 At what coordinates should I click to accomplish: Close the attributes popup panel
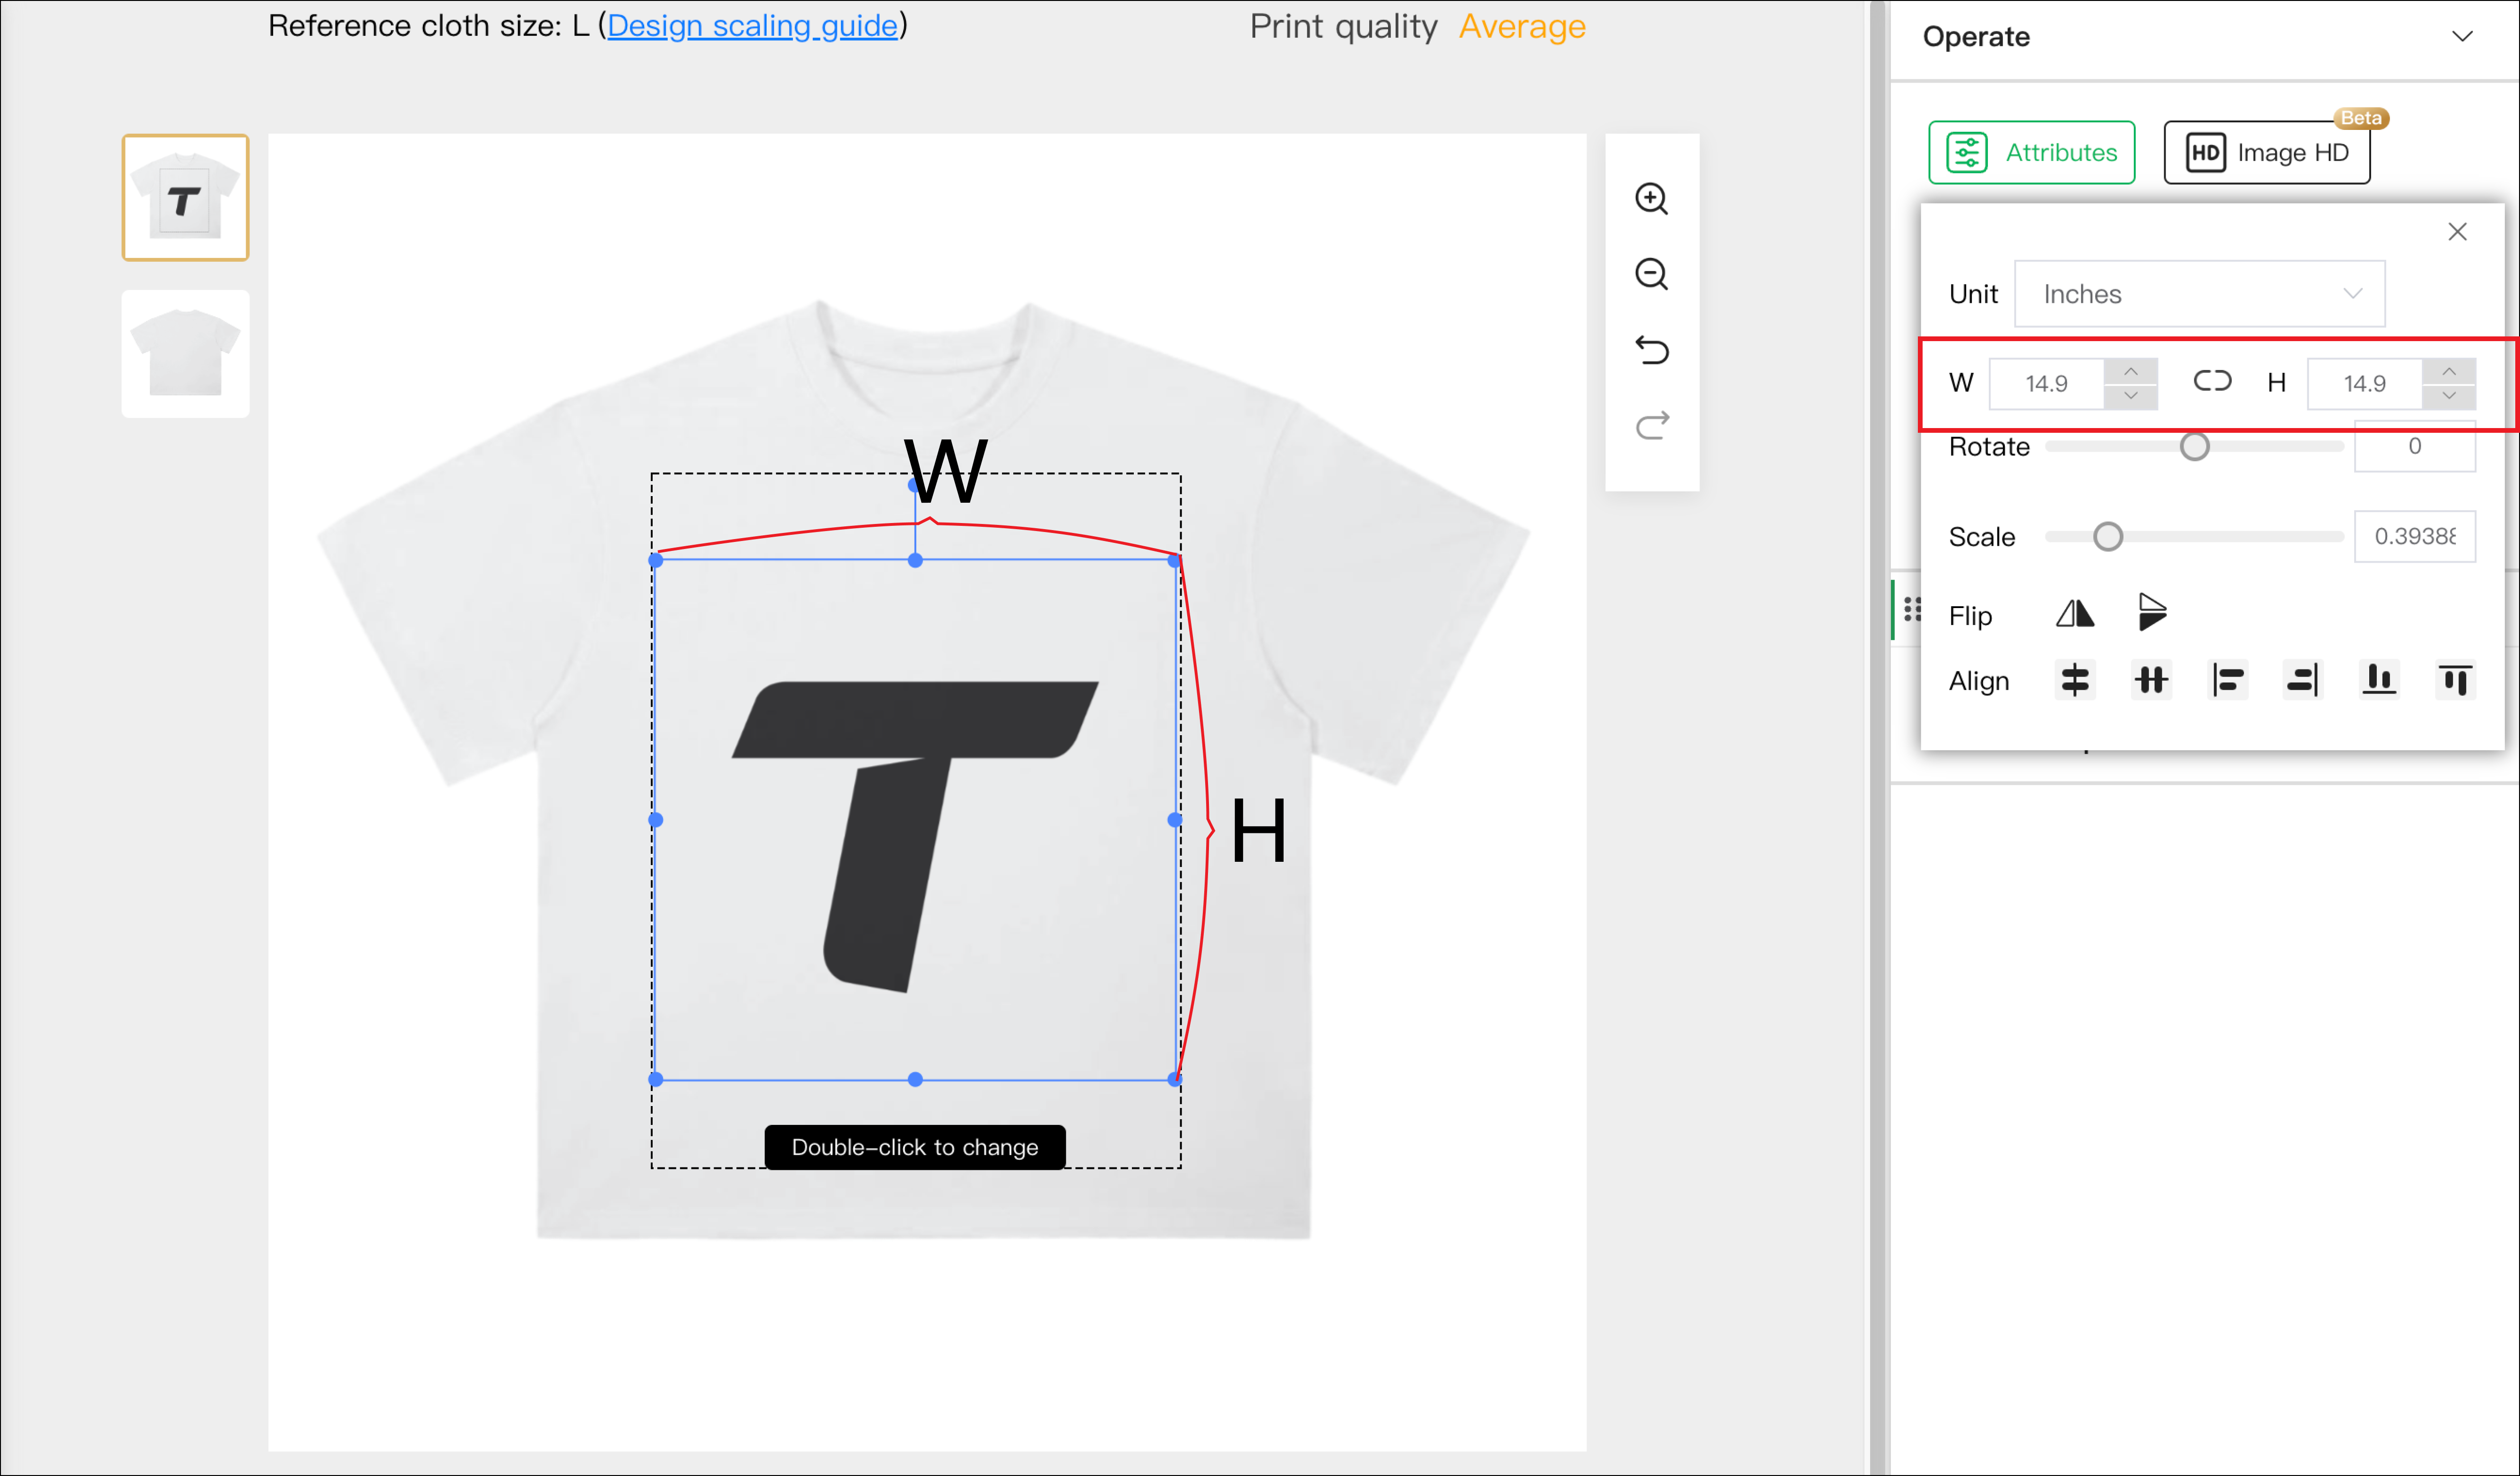2457,232
